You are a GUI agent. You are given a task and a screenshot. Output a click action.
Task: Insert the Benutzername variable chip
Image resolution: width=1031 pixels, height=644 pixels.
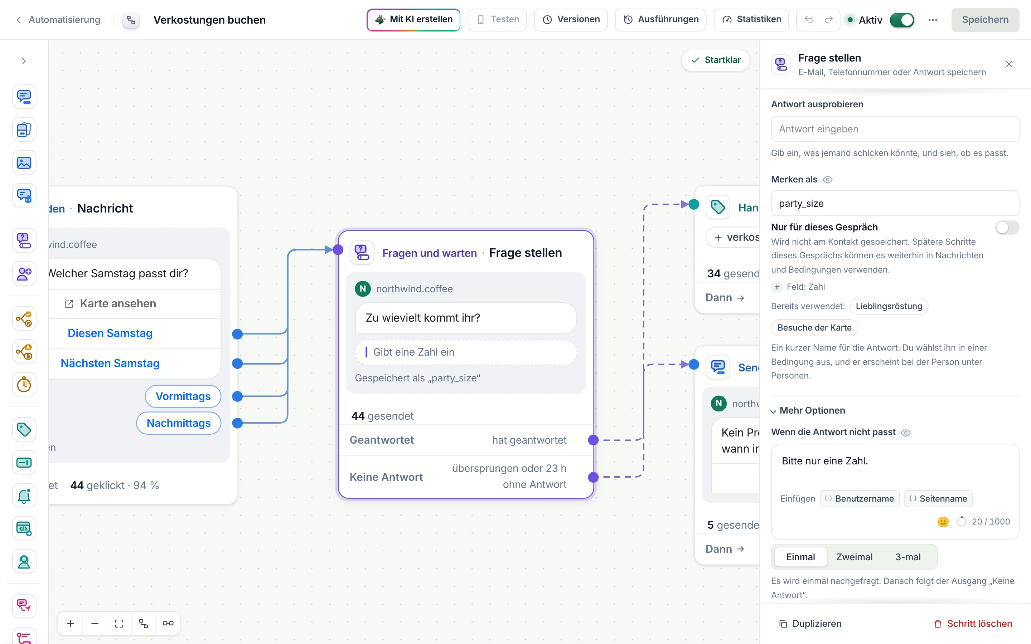pos(860,499)
